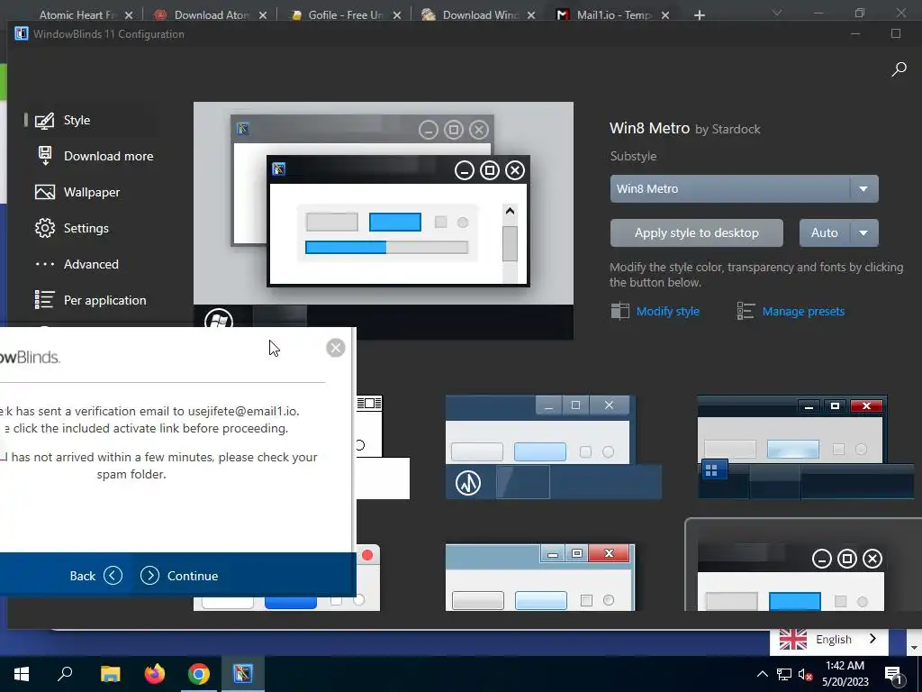The width and height of the screenshot is (922, 692).
Task: Switch to Atomic Heart browser tab
Action: coord(77,14)
